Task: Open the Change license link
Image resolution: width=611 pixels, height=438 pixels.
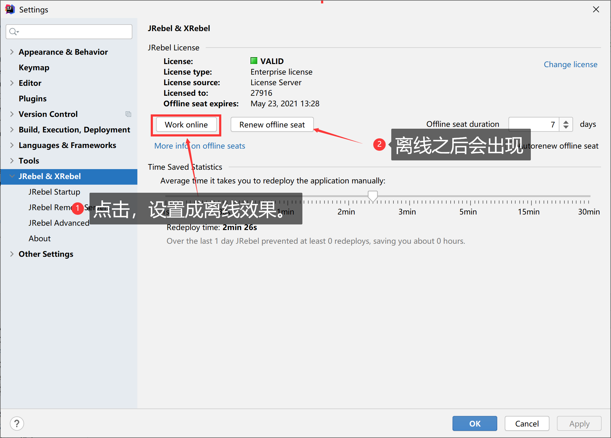Action: click(570, 64)
